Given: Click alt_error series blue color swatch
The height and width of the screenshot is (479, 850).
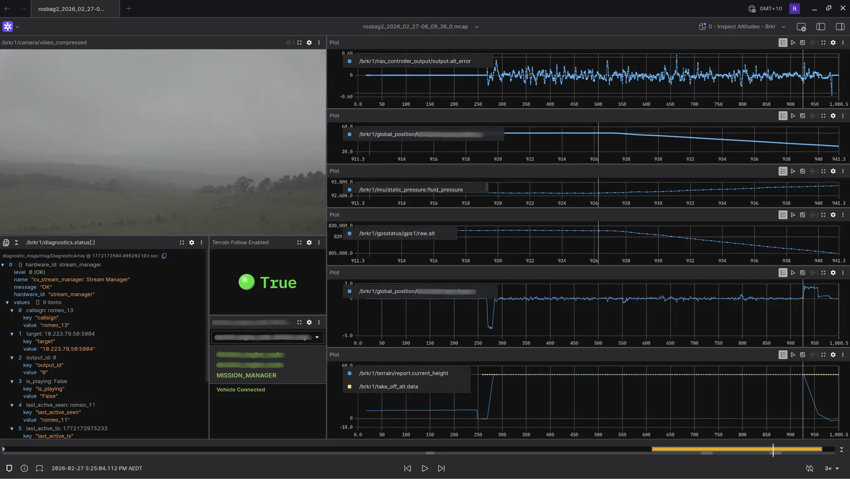Looking at the screenshot, I should (x=349, y=61).
